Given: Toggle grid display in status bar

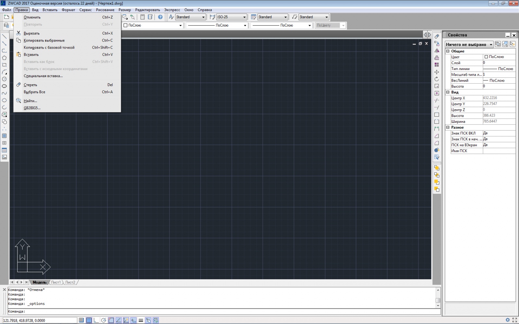Looking at the screenshot, I should (89, 320).
